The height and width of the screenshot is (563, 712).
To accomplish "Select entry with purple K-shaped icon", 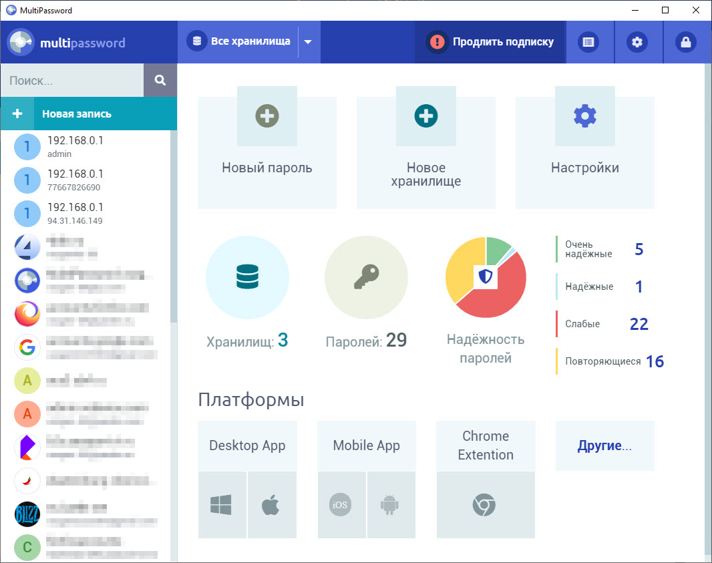I will tap(85, 447).
